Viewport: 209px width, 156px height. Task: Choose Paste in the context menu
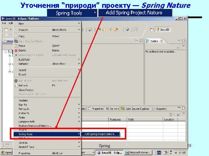click(47, 46)
